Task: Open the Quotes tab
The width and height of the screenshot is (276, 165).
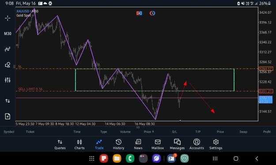Action: pyautogui.click(x=60, y=145)
